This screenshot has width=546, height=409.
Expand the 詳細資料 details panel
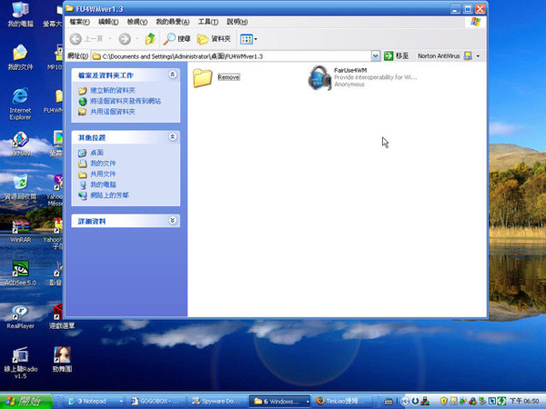(172, 220)
